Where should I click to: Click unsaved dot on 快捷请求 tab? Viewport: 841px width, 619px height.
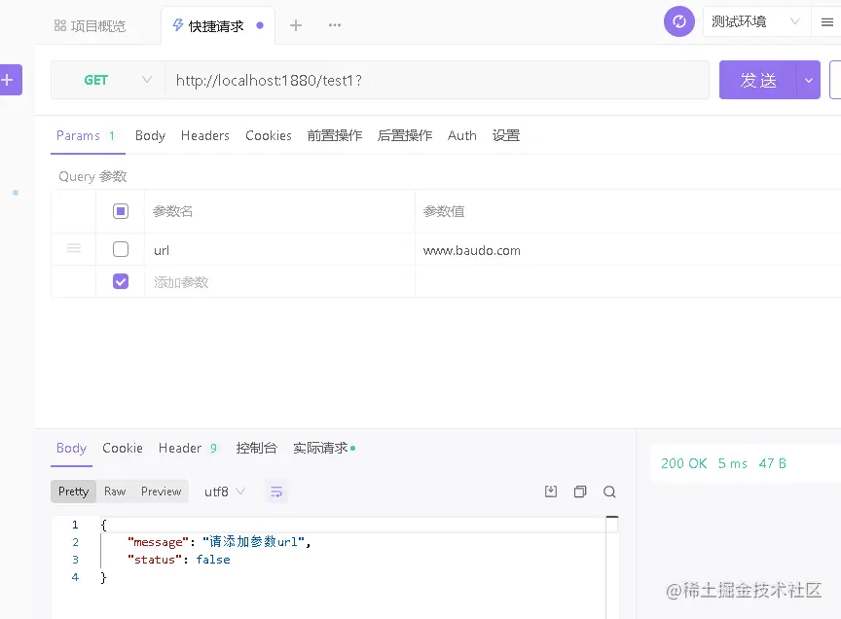pos(260,25)
